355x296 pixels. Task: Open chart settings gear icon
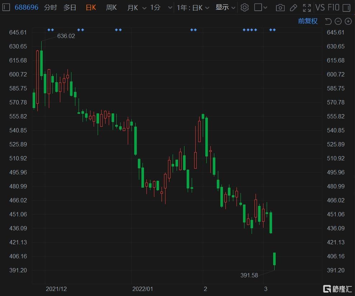click(244, 8)
